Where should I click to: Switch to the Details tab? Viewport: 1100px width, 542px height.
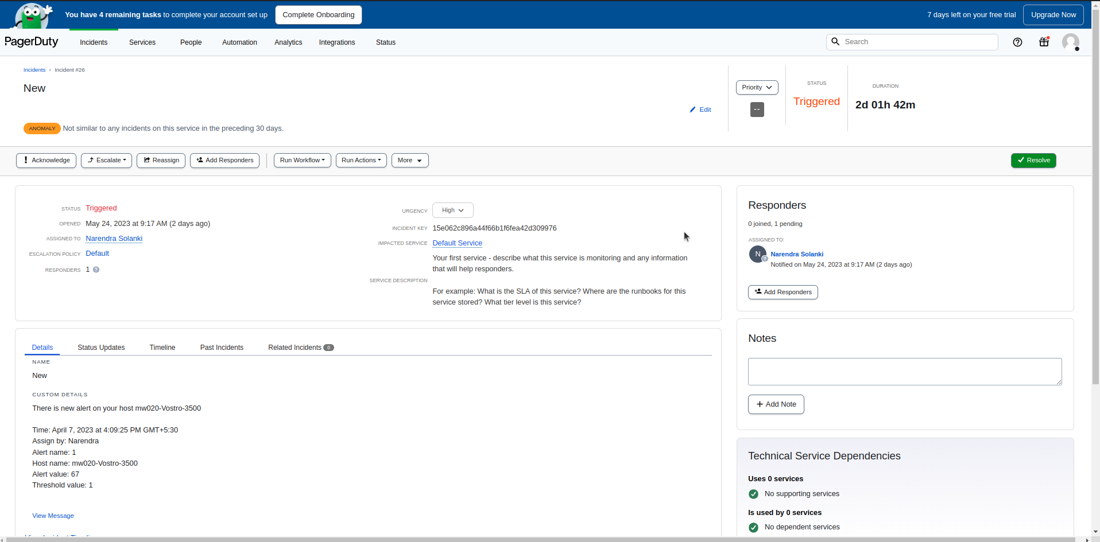coord(42,348)
